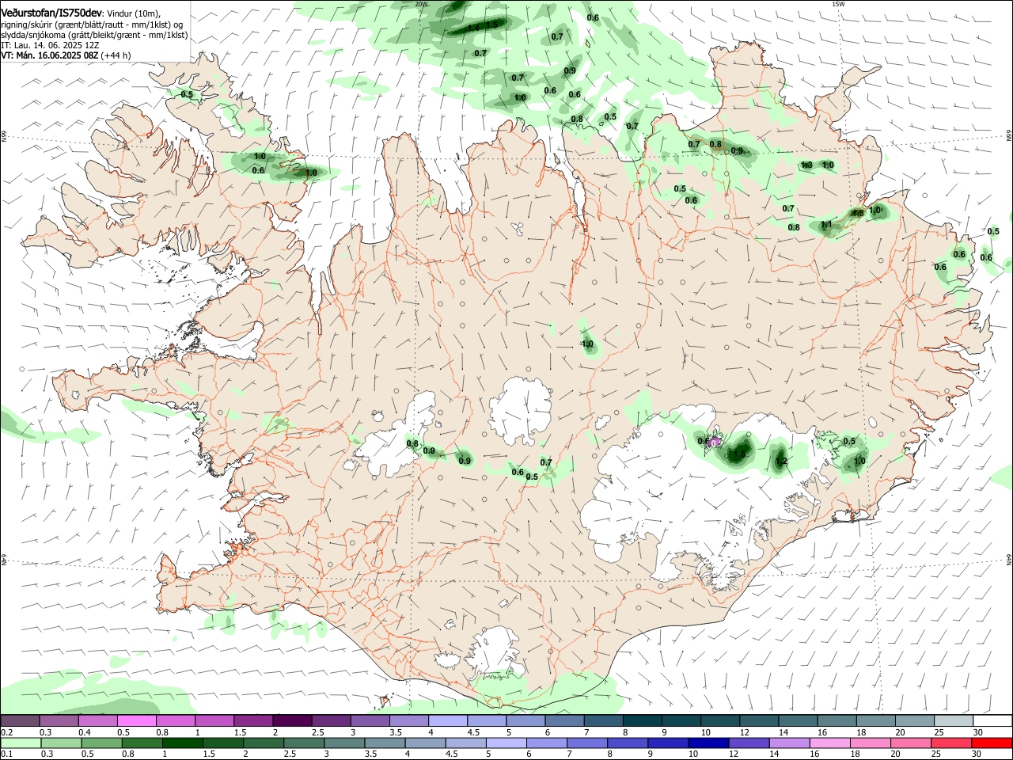Click the 15W longitude label
The image size is (1013, 760).
click(x=838, y=4)
